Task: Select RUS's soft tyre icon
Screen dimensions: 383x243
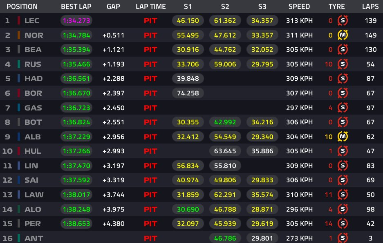Action: [343, 64]
